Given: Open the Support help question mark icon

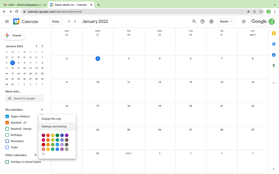Looking at the screenshot, I should tap(203, 21).
